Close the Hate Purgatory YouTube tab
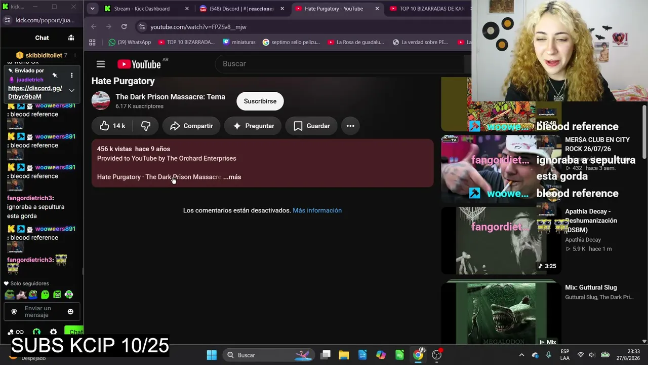 click(377, 9)
